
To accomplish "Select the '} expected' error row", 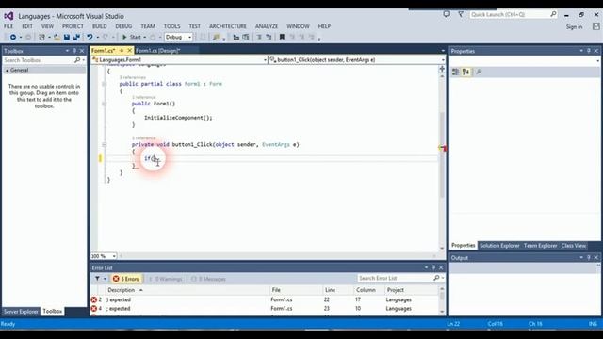I will pyautogui.click(x=265, y=299).
